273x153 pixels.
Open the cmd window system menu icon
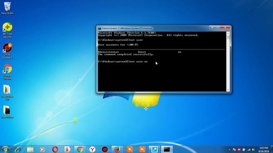[99, 28]
